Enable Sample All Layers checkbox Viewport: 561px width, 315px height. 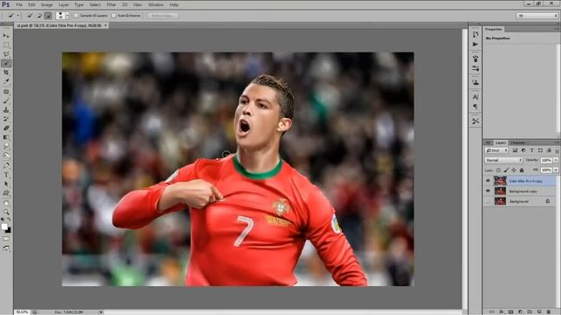click(76, 16)
